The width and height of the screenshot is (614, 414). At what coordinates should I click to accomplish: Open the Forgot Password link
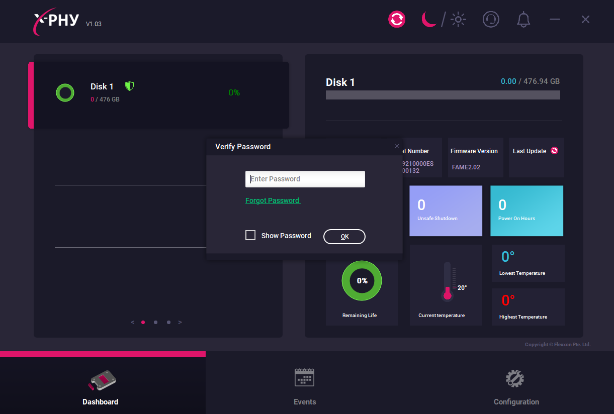[273, 200]
